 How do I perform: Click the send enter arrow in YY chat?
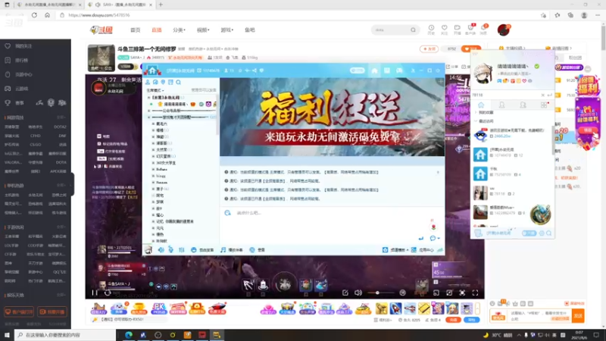click(421, 238)
